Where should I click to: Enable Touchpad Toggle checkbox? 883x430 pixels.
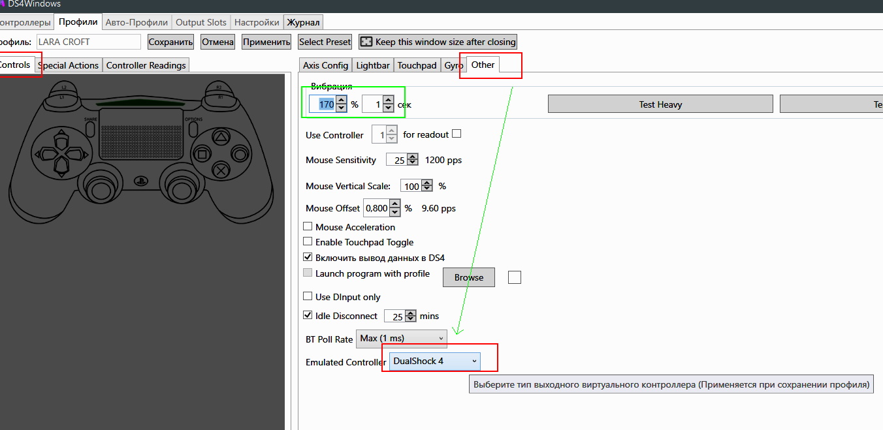(308, 241)
